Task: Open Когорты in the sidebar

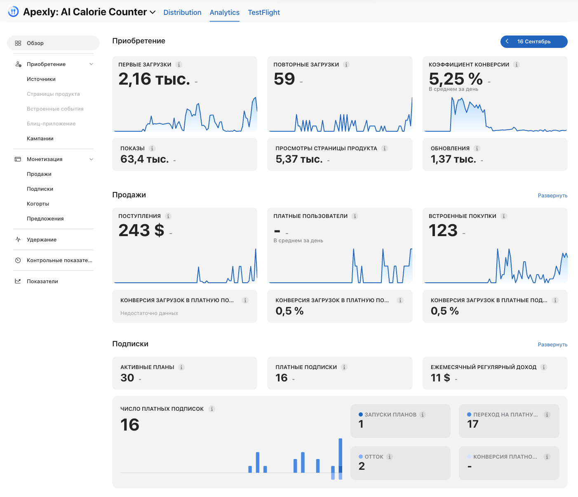Action: pos(38,204)
